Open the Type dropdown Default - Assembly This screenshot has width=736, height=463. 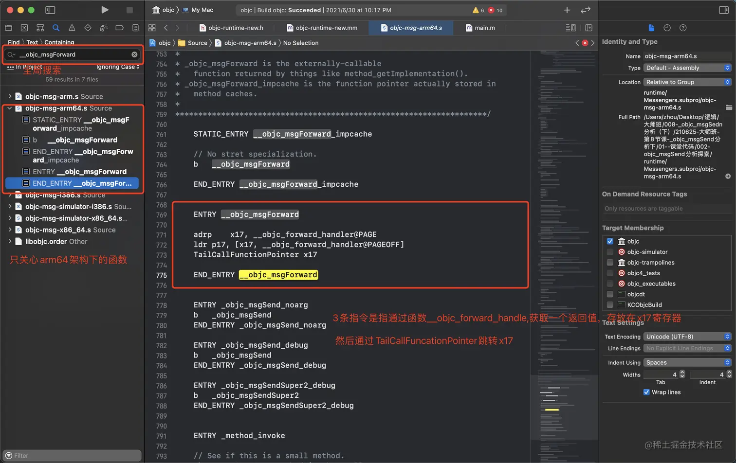point(687,68)
